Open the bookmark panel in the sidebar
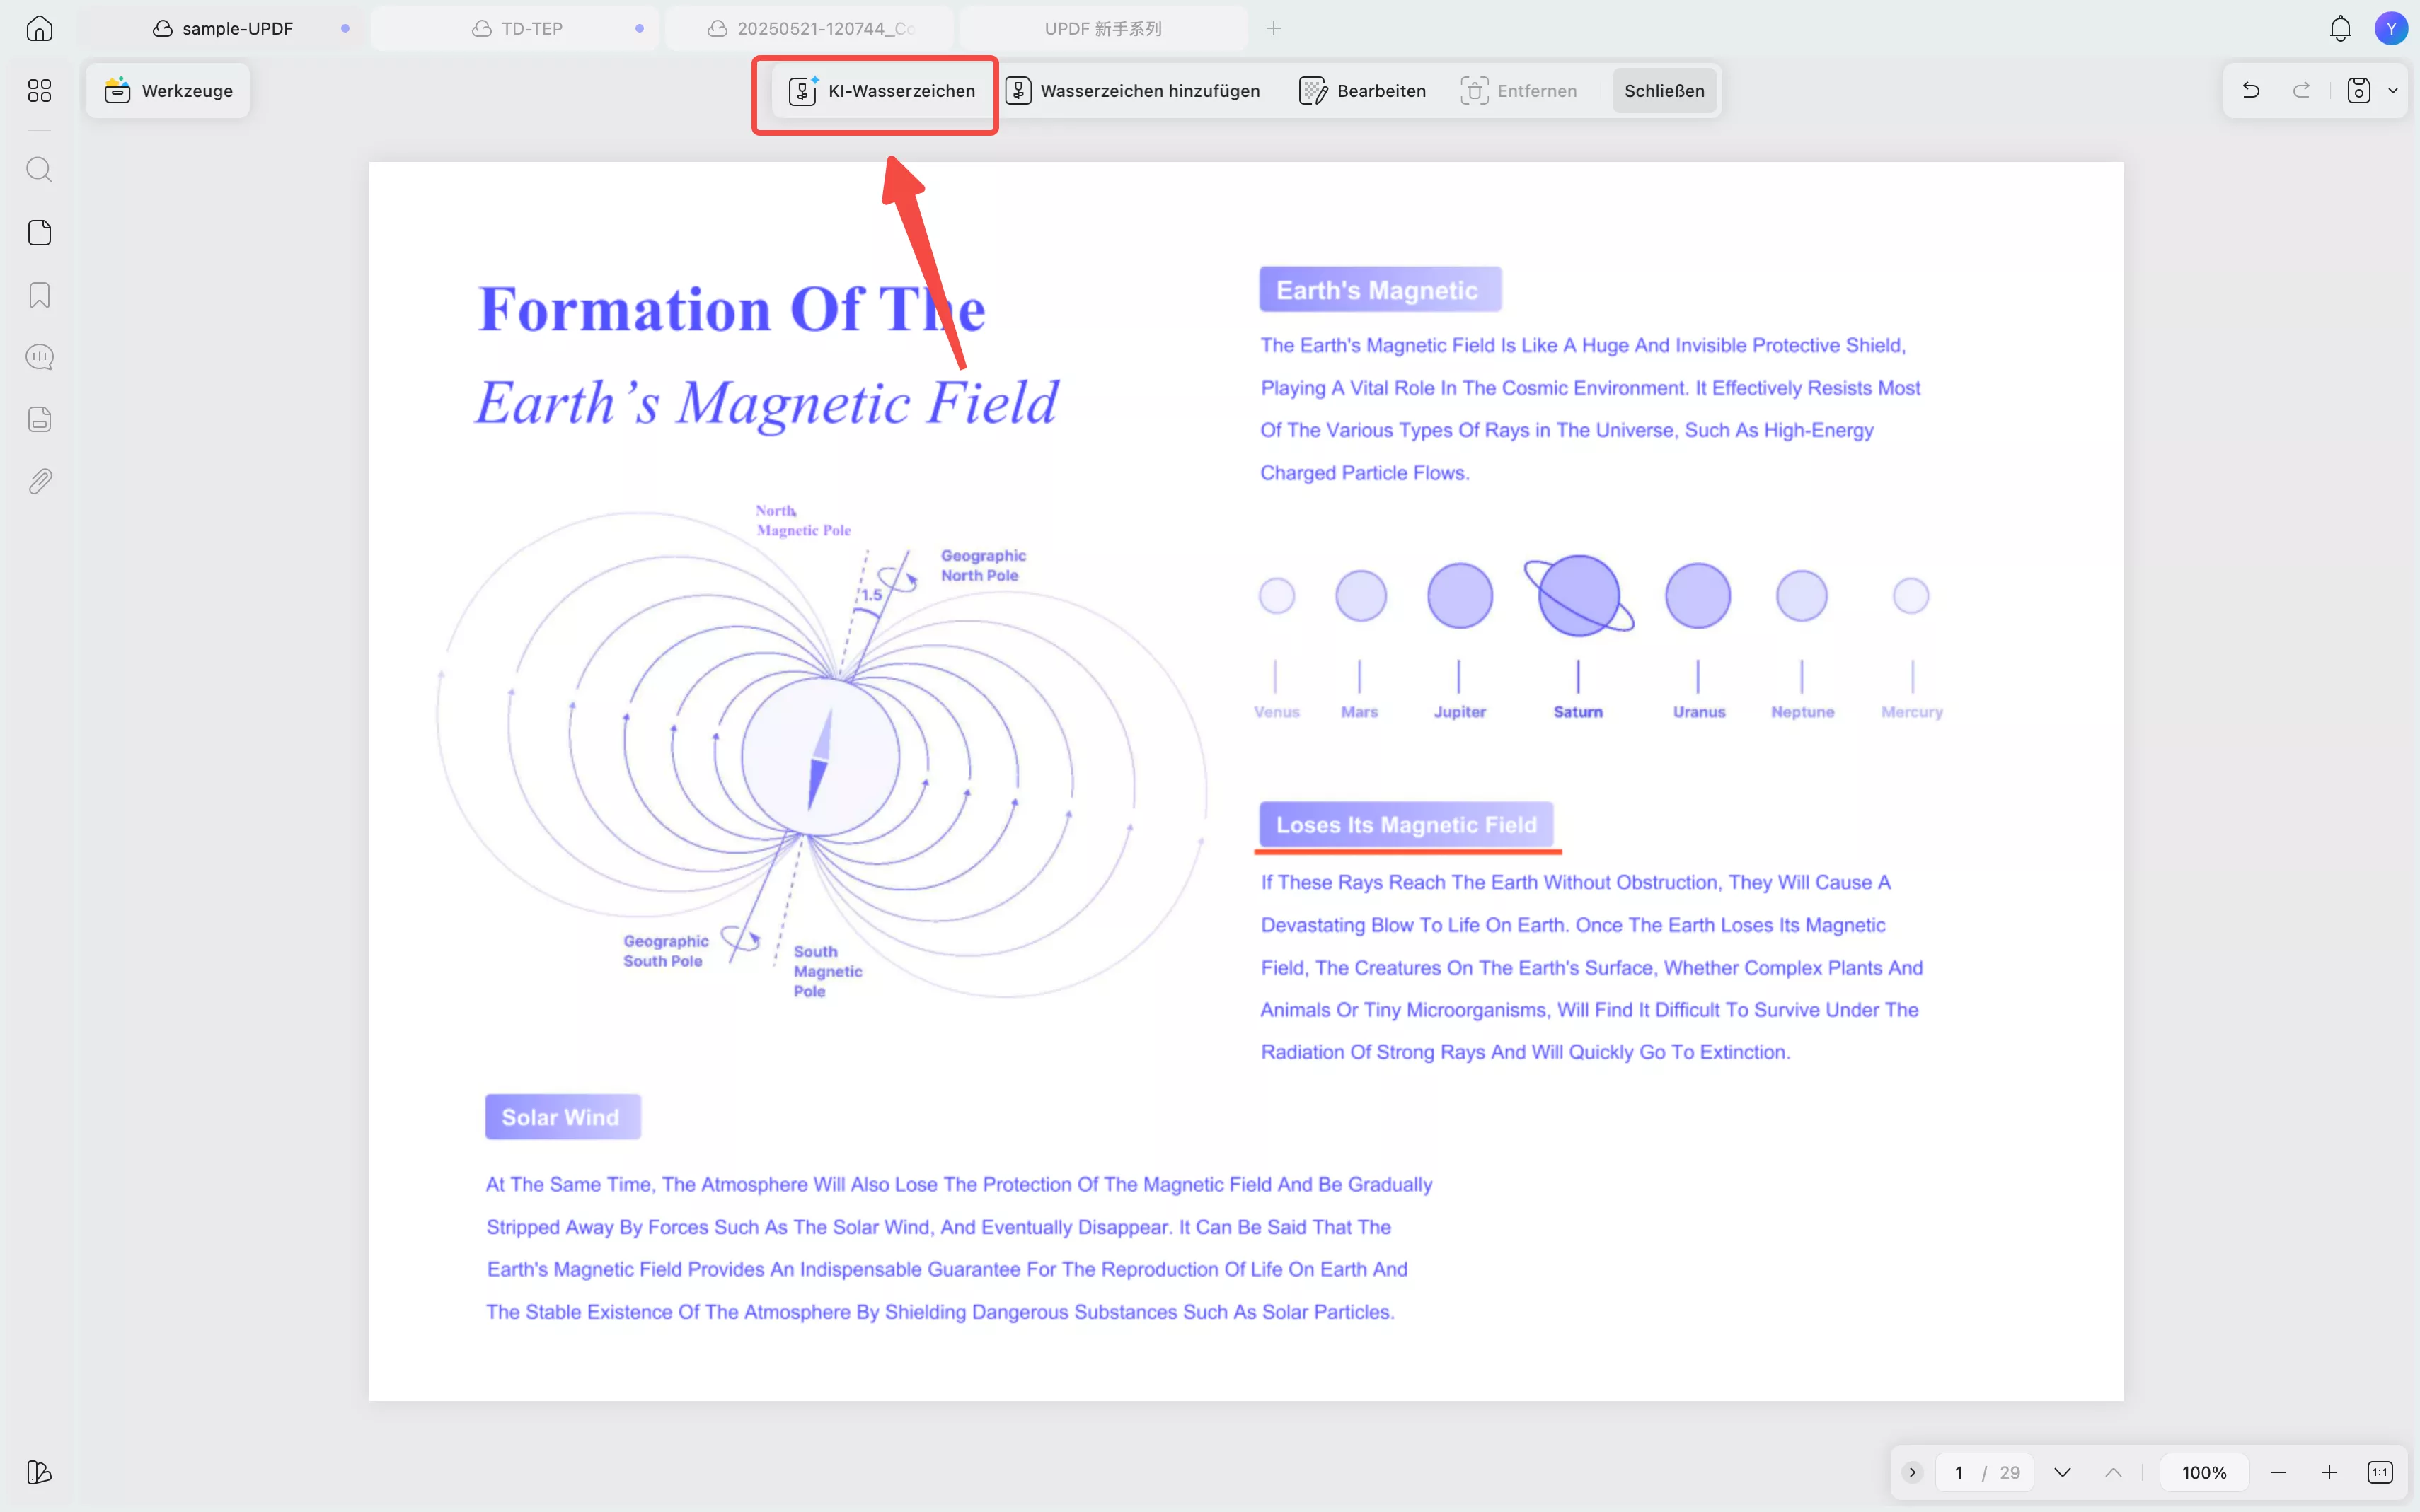Screen dimensions: 2420x1512 (x=39, y=295)
